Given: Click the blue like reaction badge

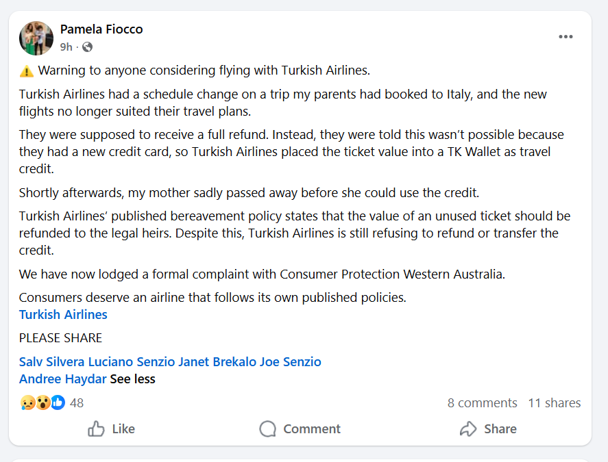Looking at the screenshot, I should pyautogui.click(x=58, y=402).
